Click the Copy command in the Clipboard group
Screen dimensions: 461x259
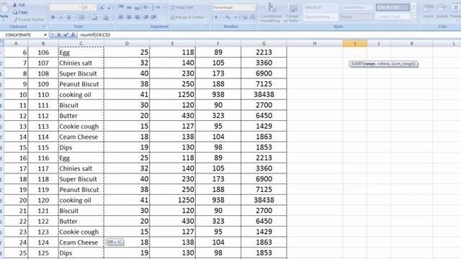click(20, 12)
